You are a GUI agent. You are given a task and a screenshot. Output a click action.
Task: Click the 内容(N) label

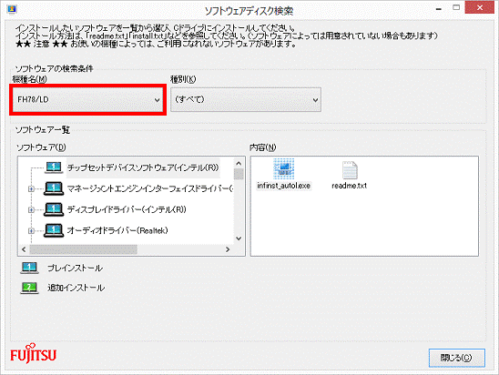[x=263, y=147]
